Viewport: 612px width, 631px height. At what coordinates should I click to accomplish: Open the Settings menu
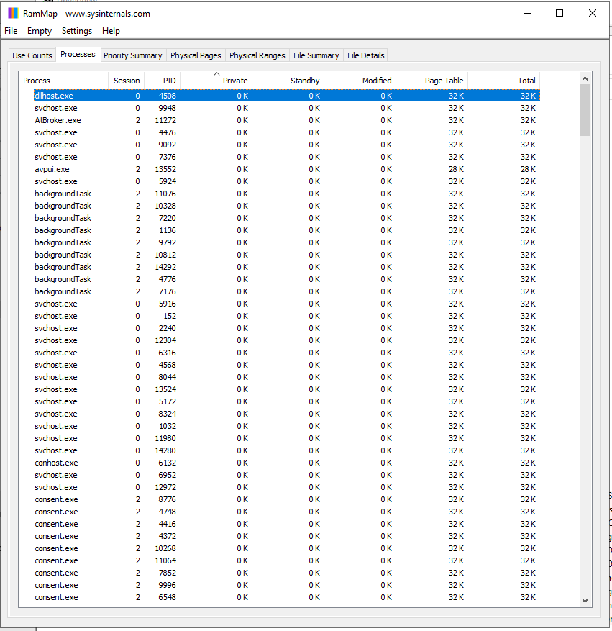pos(77,31)
